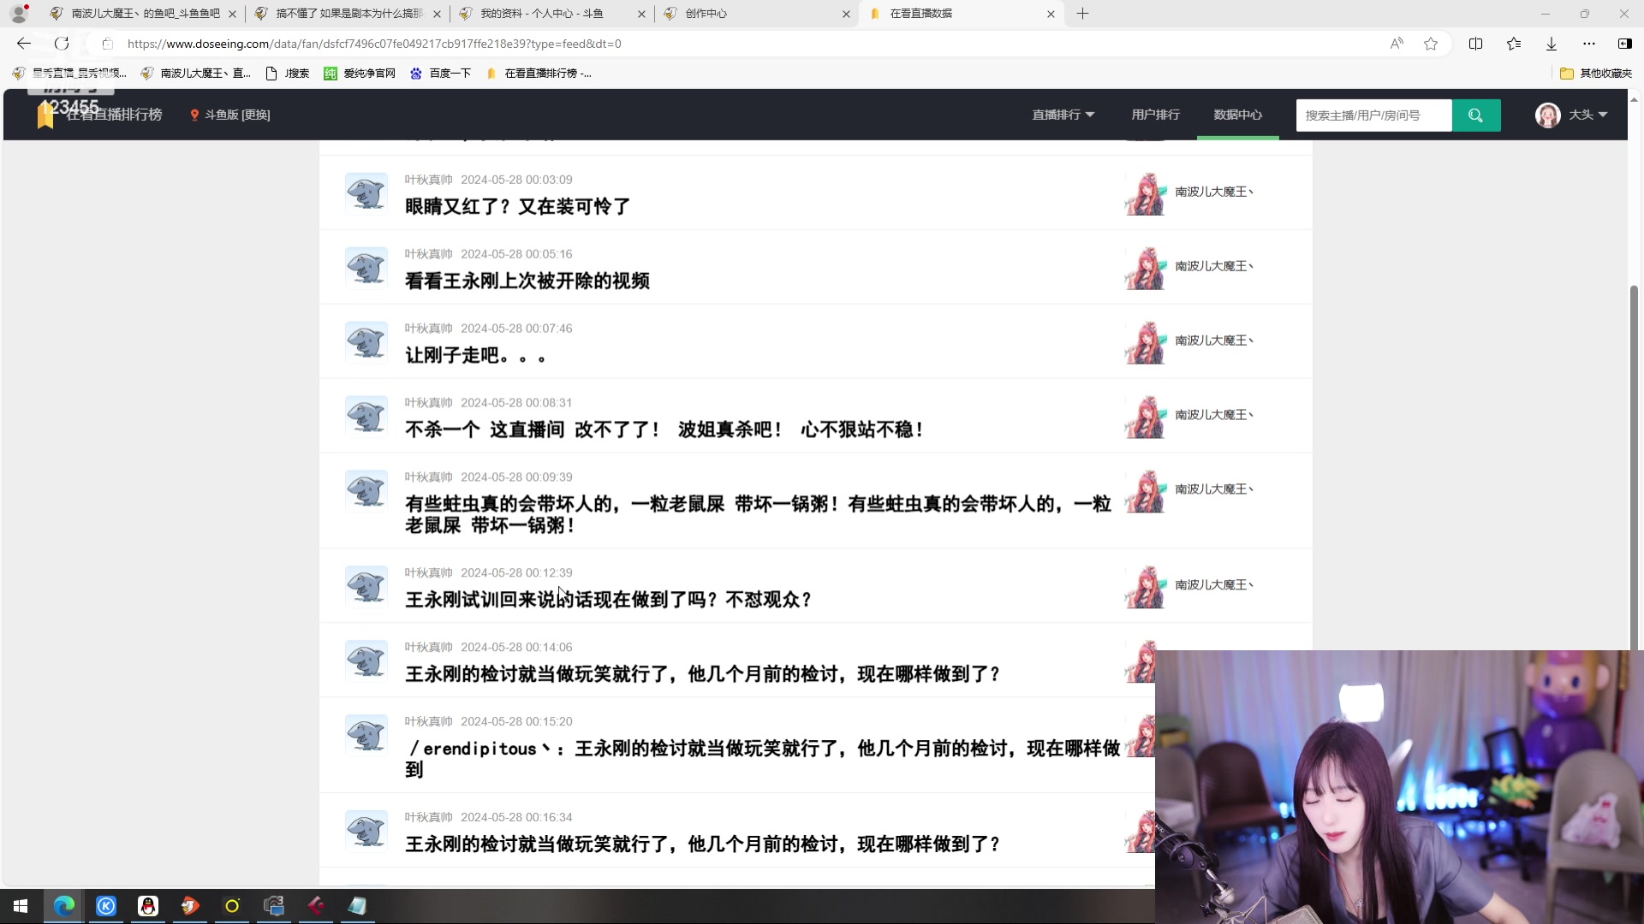Viewport: 1644px width, 924px height.
Task: Select 用户排行 in the navigation bar
Action: tap(1154, 115)
